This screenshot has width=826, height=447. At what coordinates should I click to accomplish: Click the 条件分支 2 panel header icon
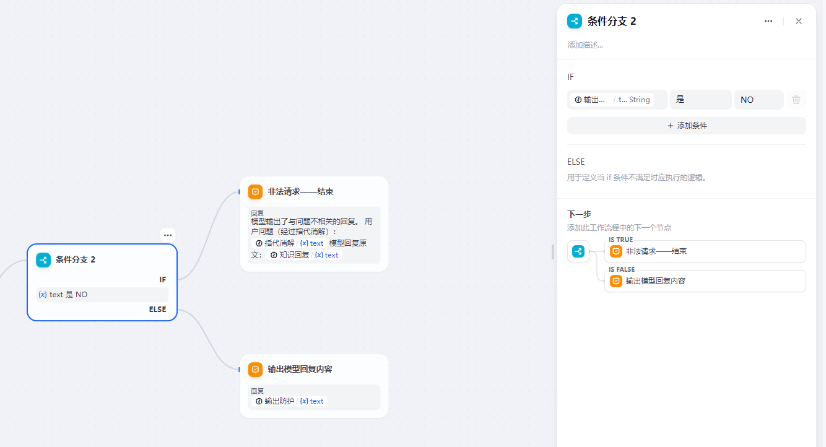click(x=575, y=21)
